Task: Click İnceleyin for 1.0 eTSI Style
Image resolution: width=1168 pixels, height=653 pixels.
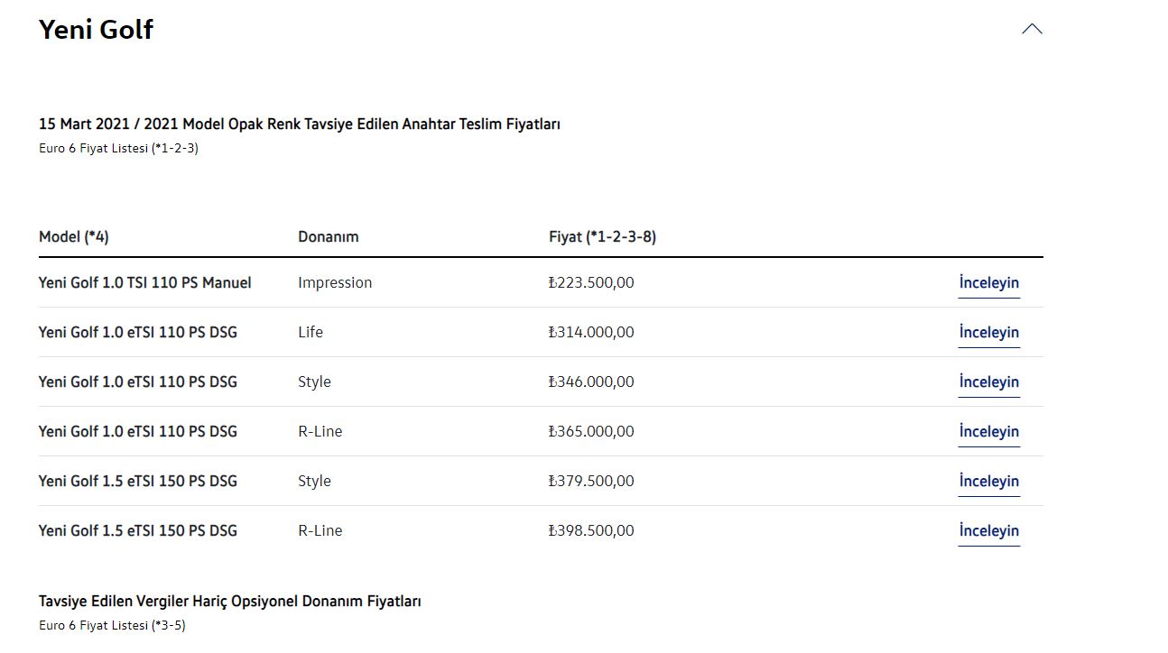Action: click(989, 382)
